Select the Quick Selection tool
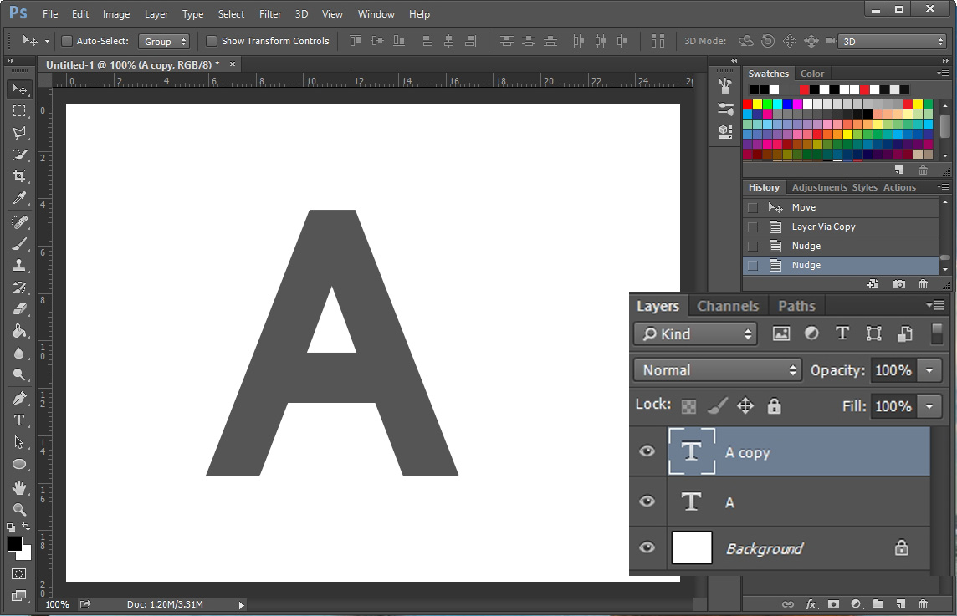This screenshot has width=957, height=616. (19, 155)
